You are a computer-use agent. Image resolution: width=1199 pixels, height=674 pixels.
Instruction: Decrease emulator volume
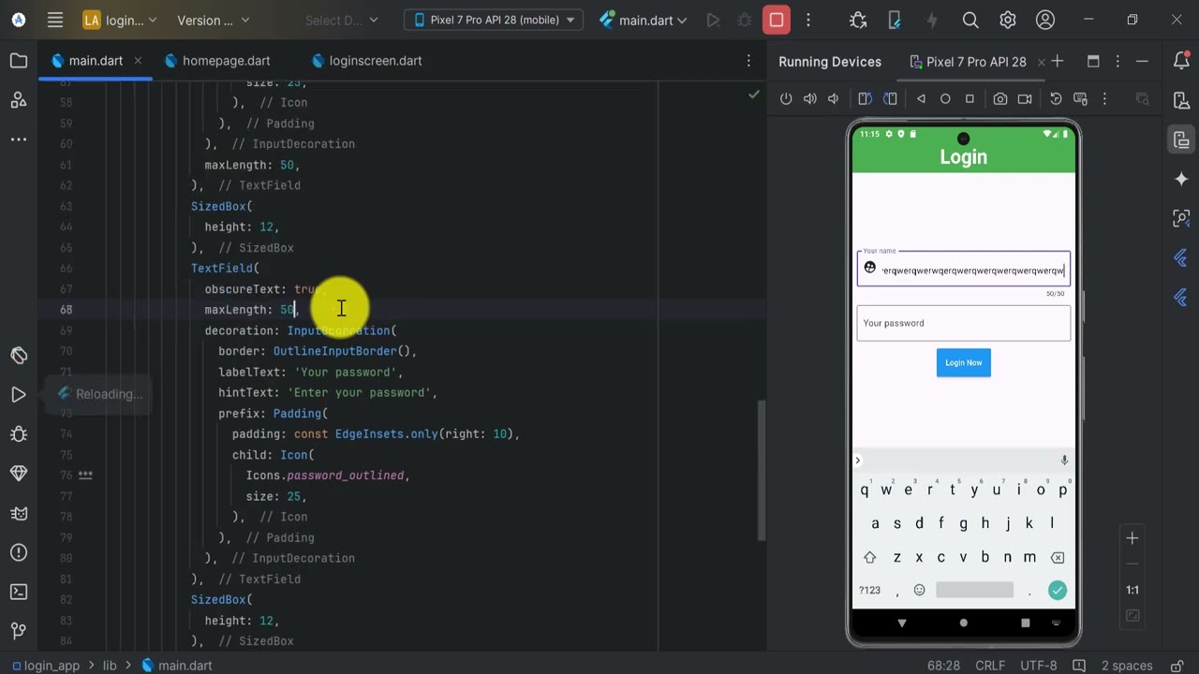[834, 98]
